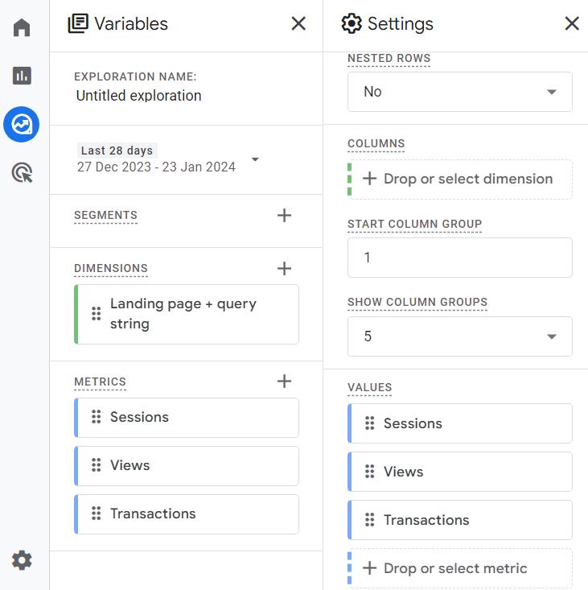Add a new segment with plus icon
The image size is (588, 590).
(284, 215)
